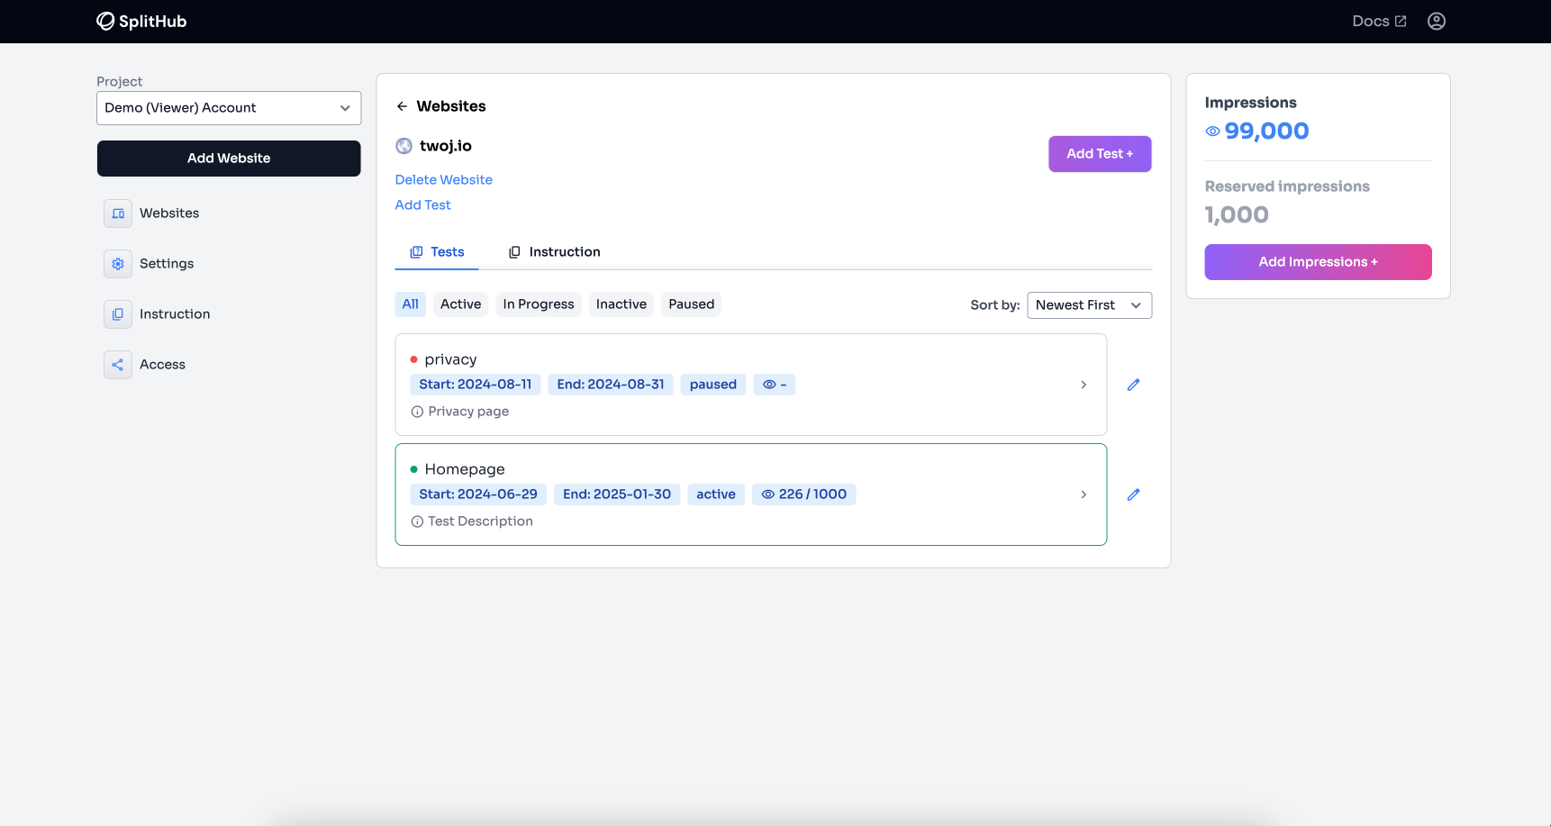1551x826 pixels.
Task: Open the user account profile icon
Action: pyautogui.click(x=1436, y=21)
